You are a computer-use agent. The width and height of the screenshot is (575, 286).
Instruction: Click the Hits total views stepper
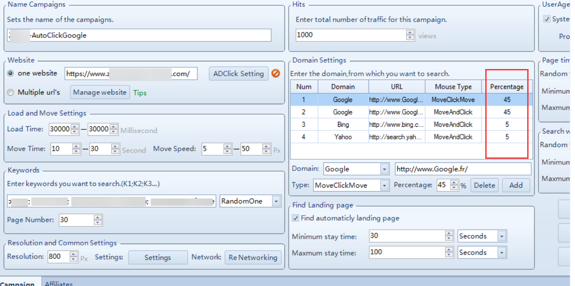[x=410, y=35]
